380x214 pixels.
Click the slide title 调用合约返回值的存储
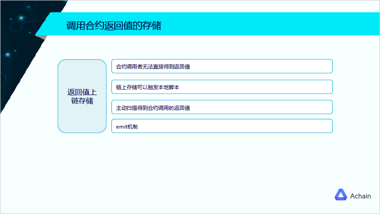click(114, 26)
